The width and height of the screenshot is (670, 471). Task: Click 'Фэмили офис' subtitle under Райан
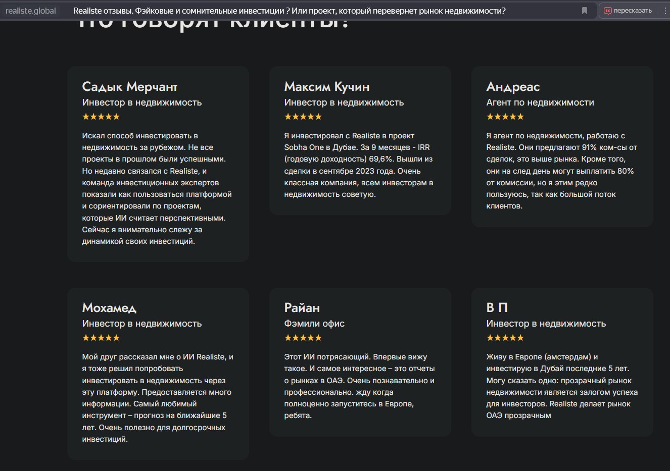tap(314, 324)
